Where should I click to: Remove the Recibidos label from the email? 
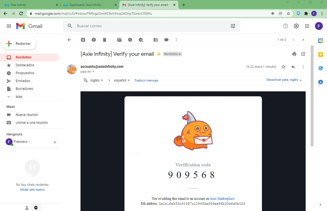pyautogui.click(x=180, y=54)
